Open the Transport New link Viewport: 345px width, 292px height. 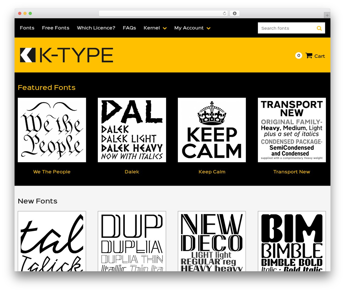point(292,172)
